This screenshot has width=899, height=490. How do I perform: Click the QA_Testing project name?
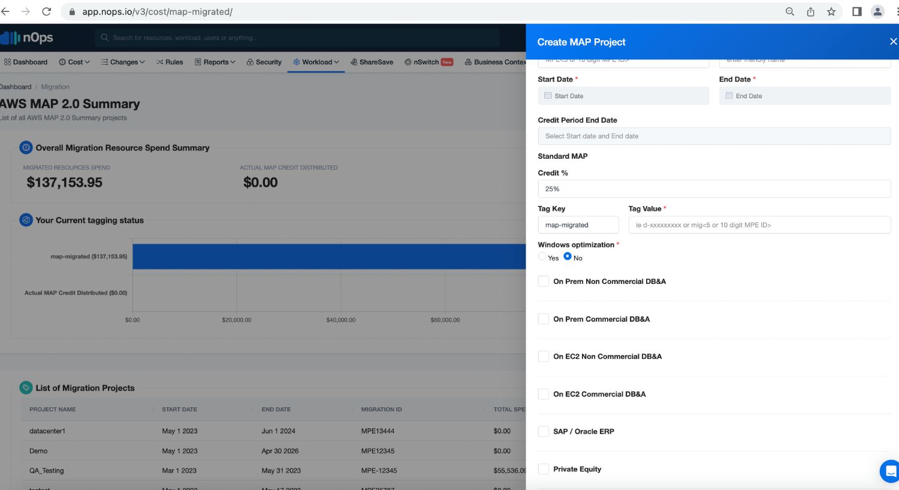click(x=46, y=471)
